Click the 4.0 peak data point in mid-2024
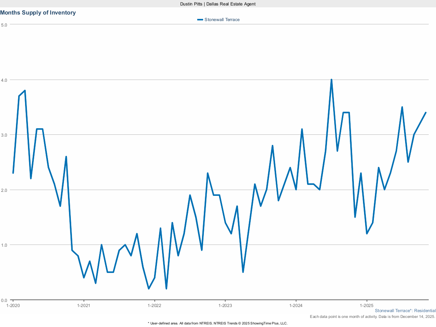The image size is (436, 327). tap(331, 80)
